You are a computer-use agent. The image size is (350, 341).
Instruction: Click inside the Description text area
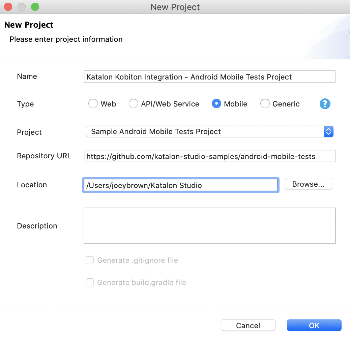pos(209,225)
